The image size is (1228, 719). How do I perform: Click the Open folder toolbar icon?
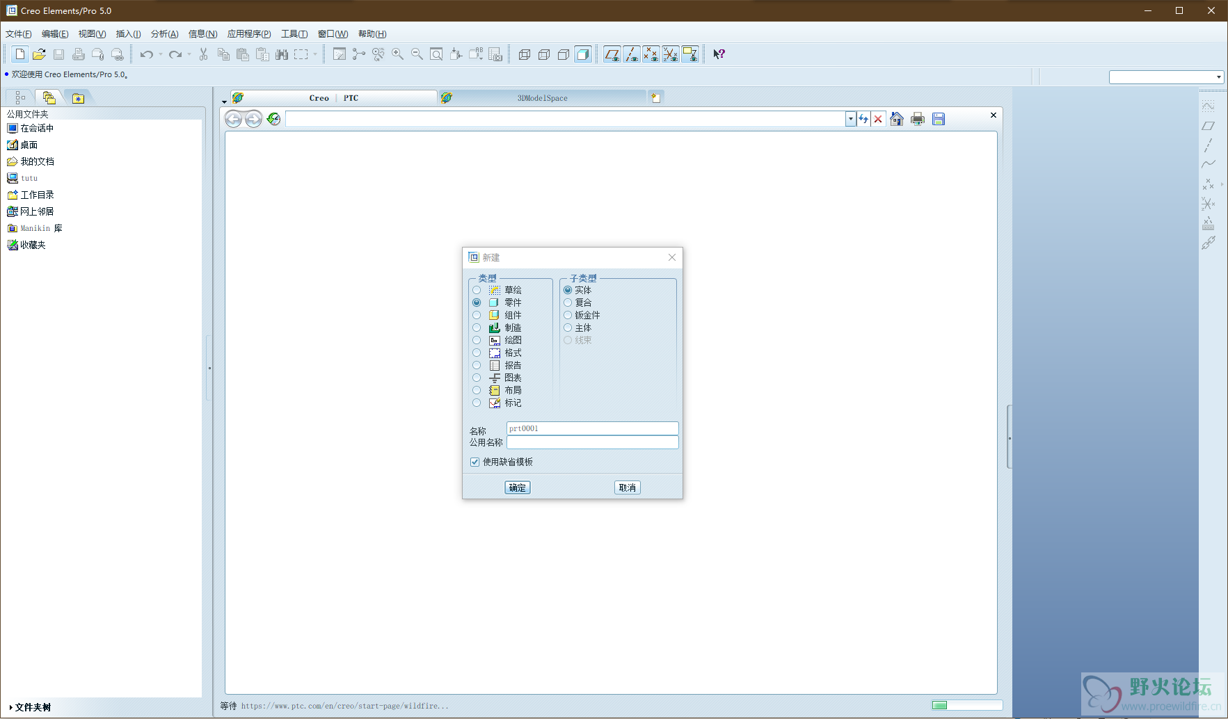click(40, 54)
